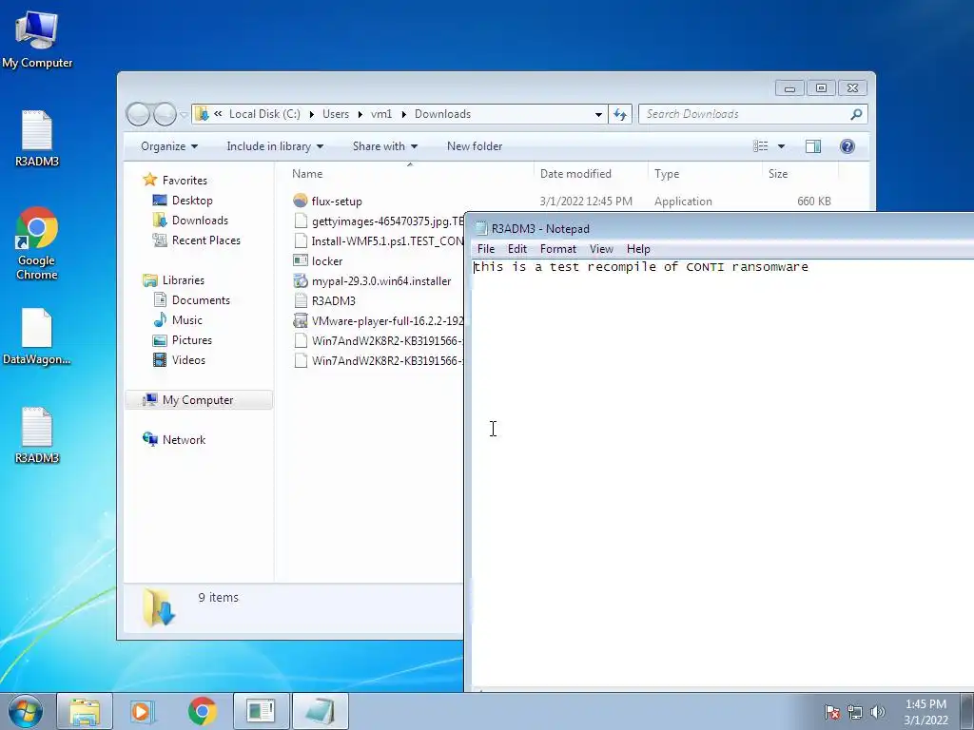This screenshot has width=974, height=730.
Task: Open the Include in library menu
Action: click(275, 146)
